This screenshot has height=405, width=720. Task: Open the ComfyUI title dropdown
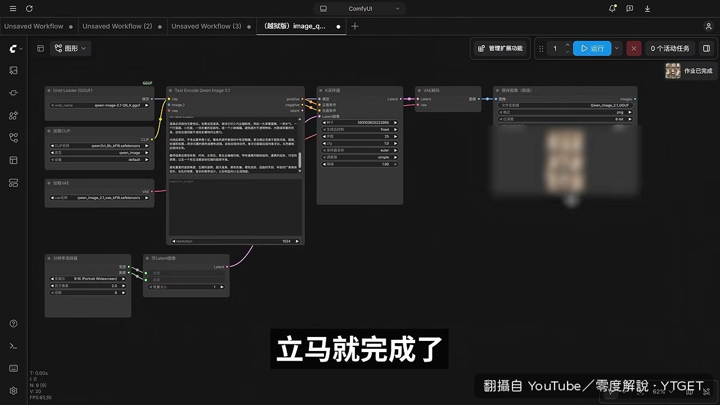360,8
